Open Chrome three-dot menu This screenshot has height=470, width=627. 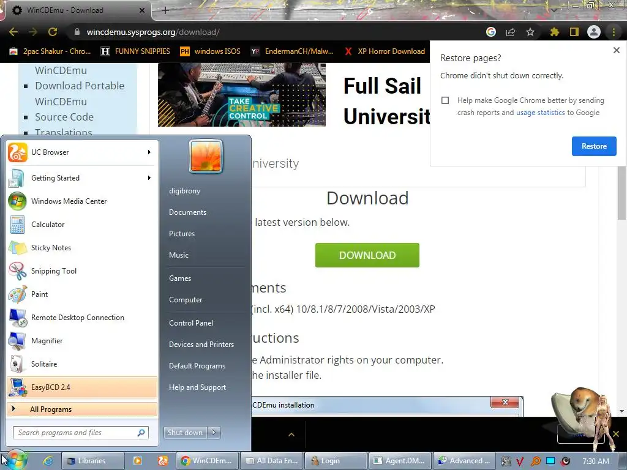pos(614,32)
